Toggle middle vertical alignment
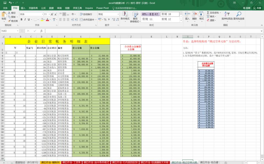The image size is (264, 164). [x=64, y=14]
